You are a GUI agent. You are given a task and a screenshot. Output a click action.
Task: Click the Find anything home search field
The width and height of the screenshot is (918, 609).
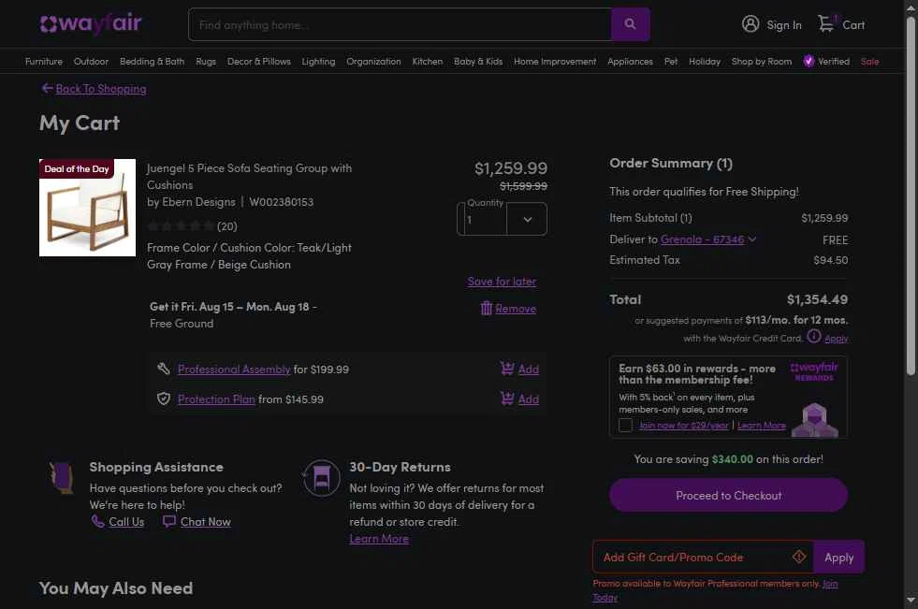coord(400,24)
